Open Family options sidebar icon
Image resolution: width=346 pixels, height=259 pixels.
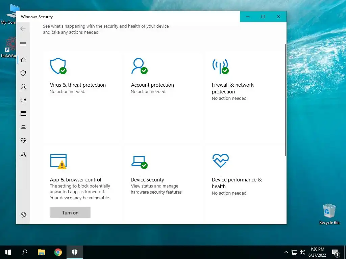[23, 154]
